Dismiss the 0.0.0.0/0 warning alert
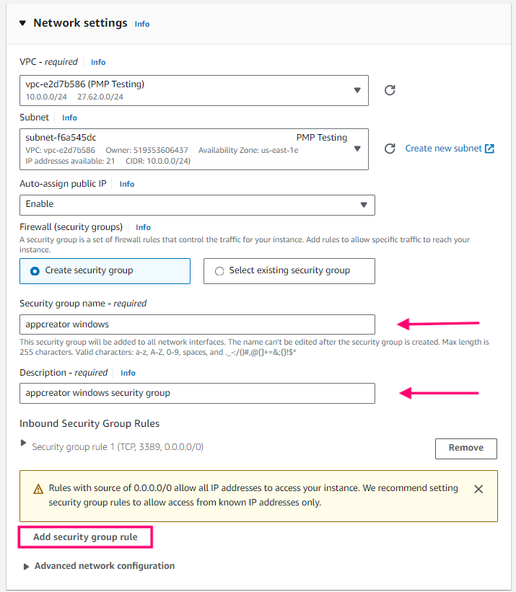 pos(478,489)
